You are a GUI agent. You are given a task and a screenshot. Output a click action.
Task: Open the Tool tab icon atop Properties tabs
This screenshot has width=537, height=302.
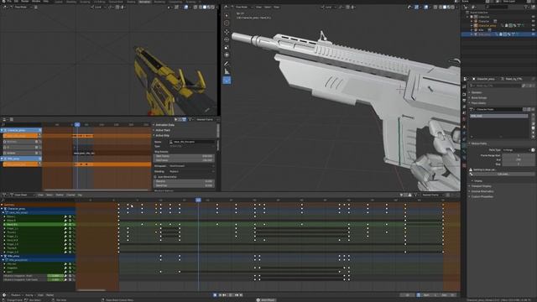tap(464, 86)
